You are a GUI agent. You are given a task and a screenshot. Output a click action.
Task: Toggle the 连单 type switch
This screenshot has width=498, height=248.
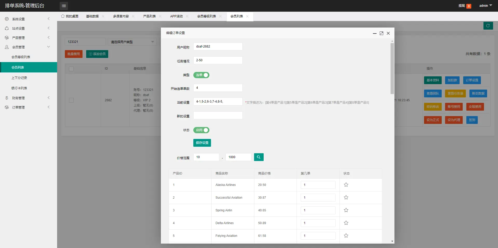coord(201,75)
